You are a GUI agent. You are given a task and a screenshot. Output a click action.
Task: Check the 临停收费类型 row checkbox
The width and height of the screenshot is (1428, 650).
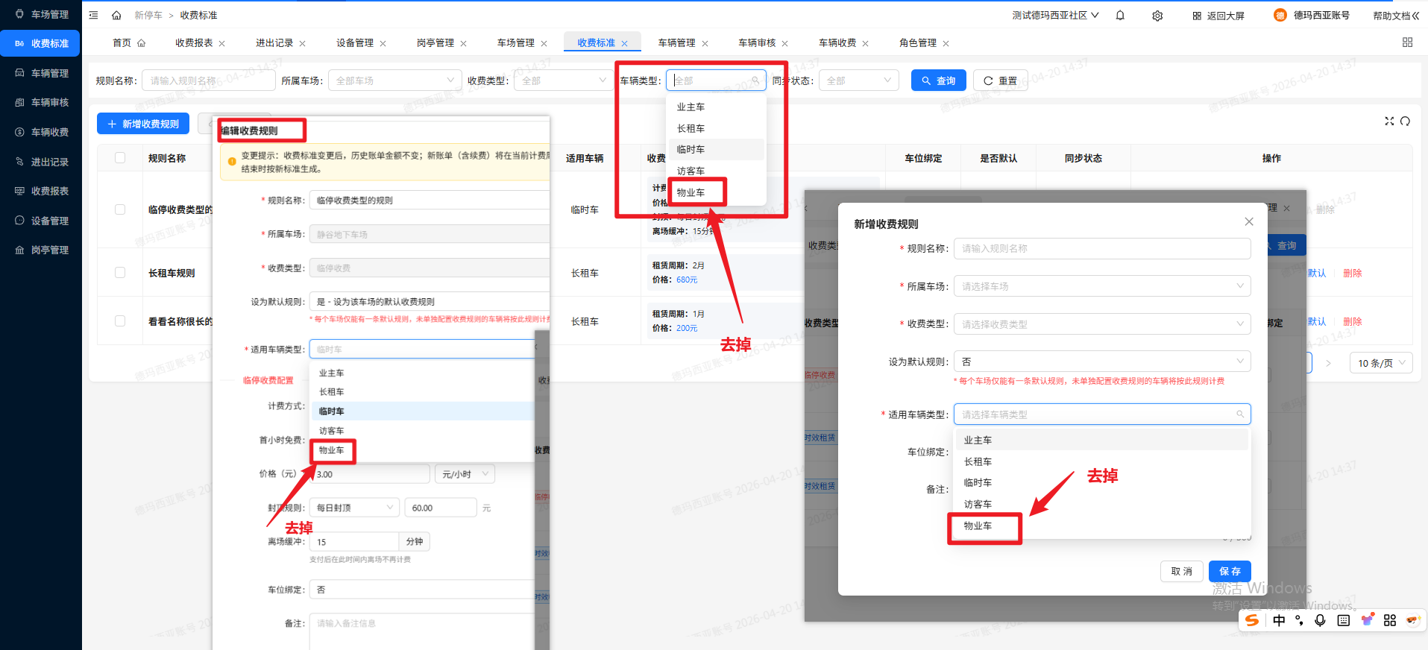point(120,209)
